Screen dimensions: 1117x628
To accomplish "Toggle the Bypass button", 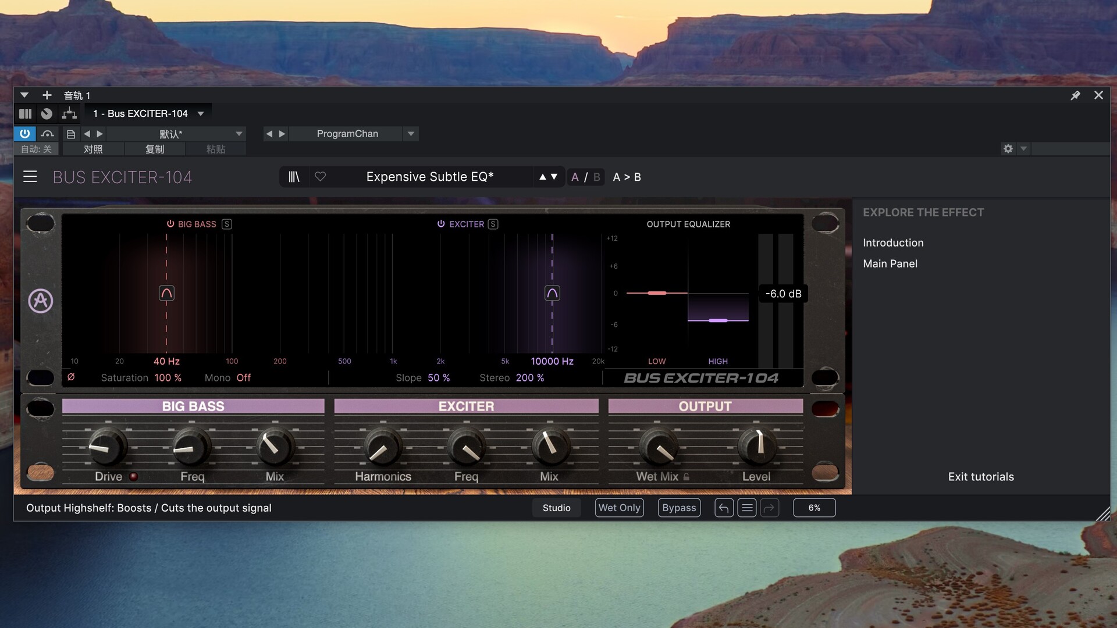I will 679,508.
